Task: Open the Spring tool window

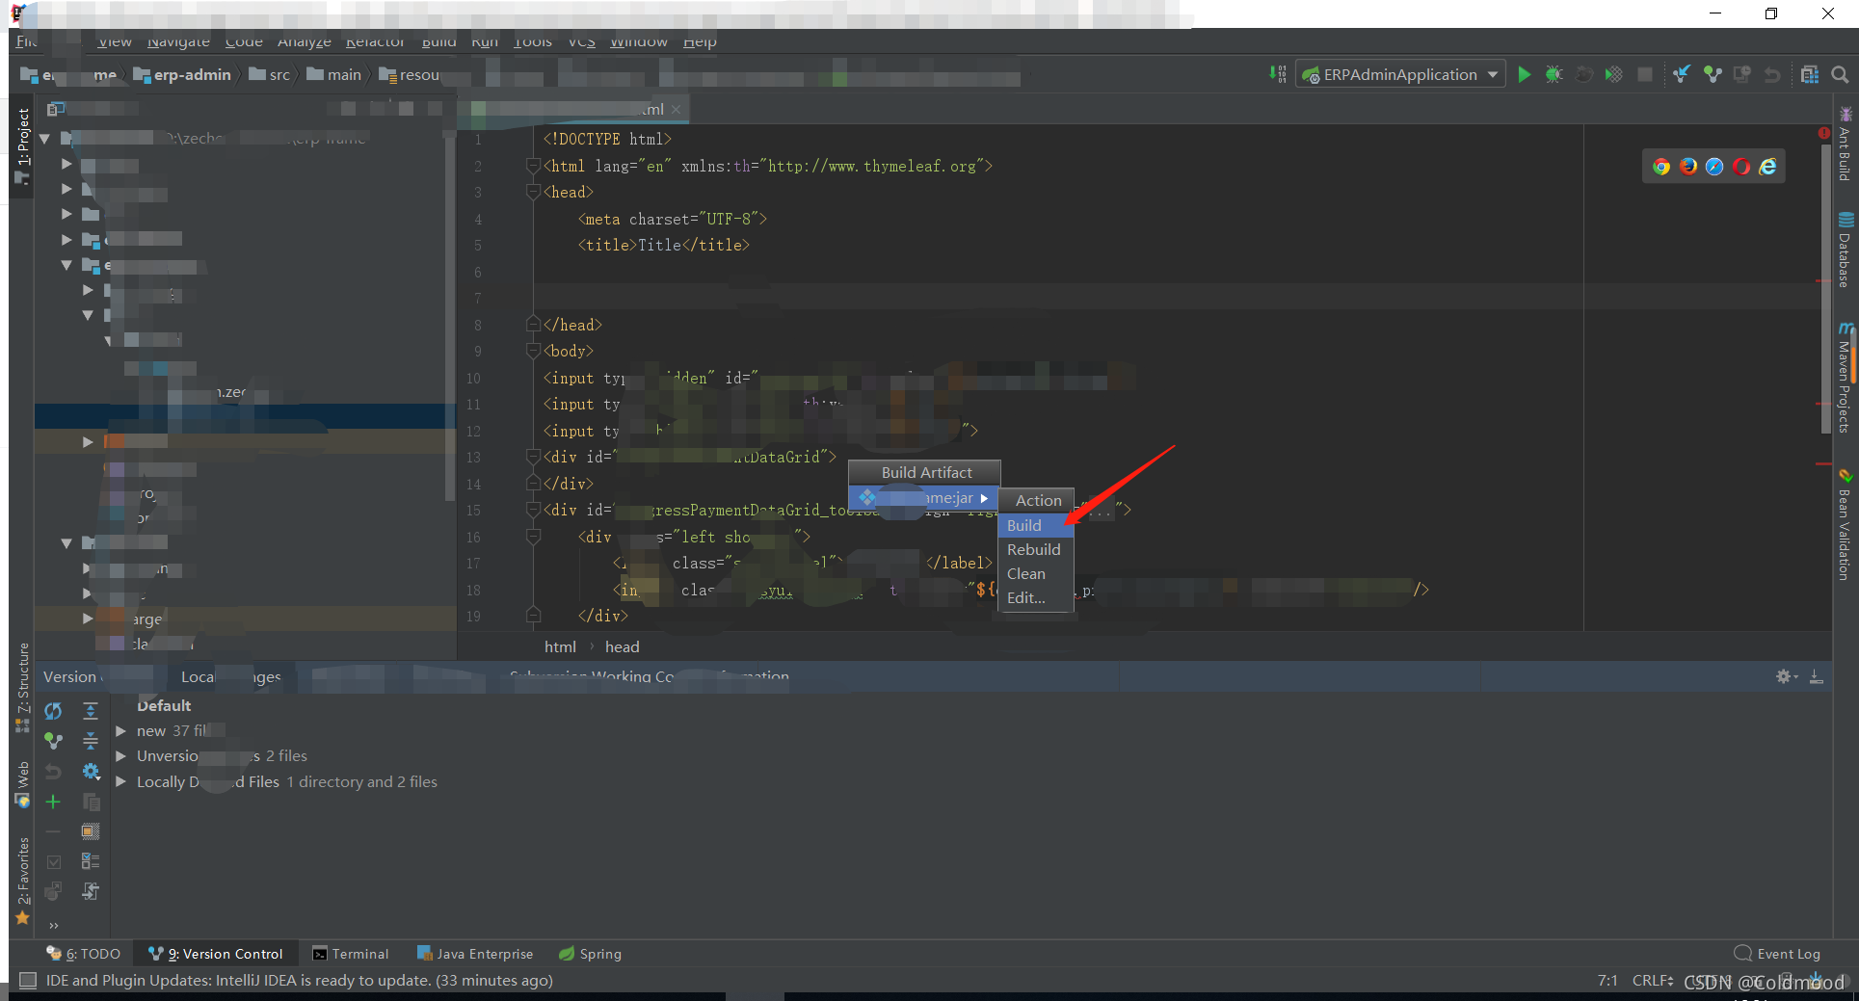Action: tap(590, 954)
